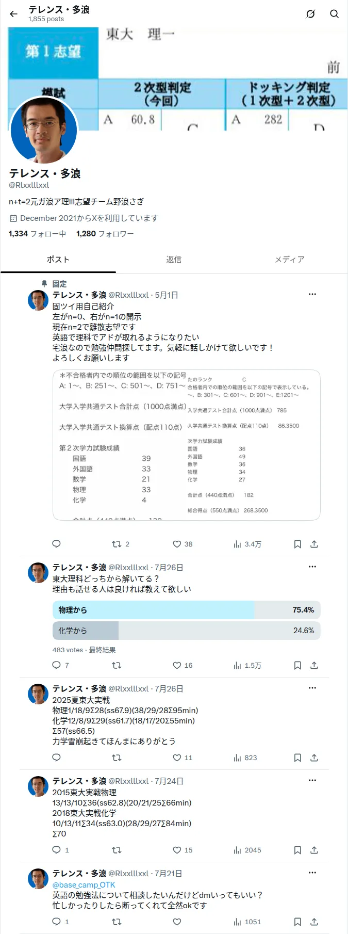Bookmark the 東大理科 poll post
This screenshot has height=934, width=348.
coord(297,665)
